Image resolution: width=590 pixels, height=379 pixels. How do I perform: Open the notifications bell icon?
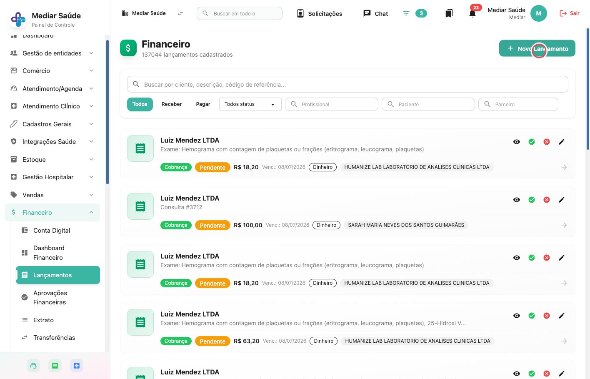point(472,14)
